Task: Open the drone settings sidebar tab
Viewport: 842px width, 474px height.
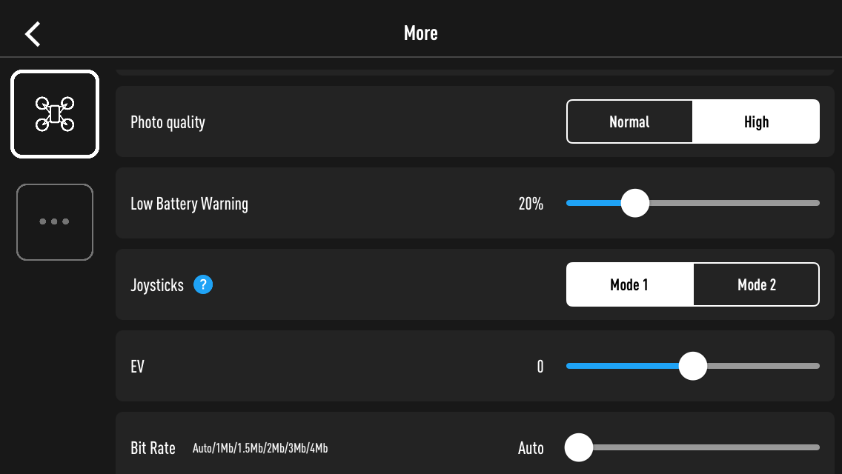Action: [x=55, y=114]
